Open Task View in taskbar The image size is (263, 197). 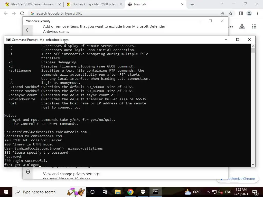click(105, 192)
